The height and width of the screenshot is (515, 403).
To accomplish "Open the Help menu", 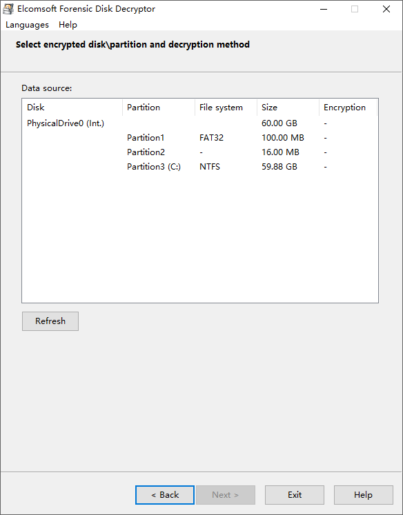I will pos(68,25).
